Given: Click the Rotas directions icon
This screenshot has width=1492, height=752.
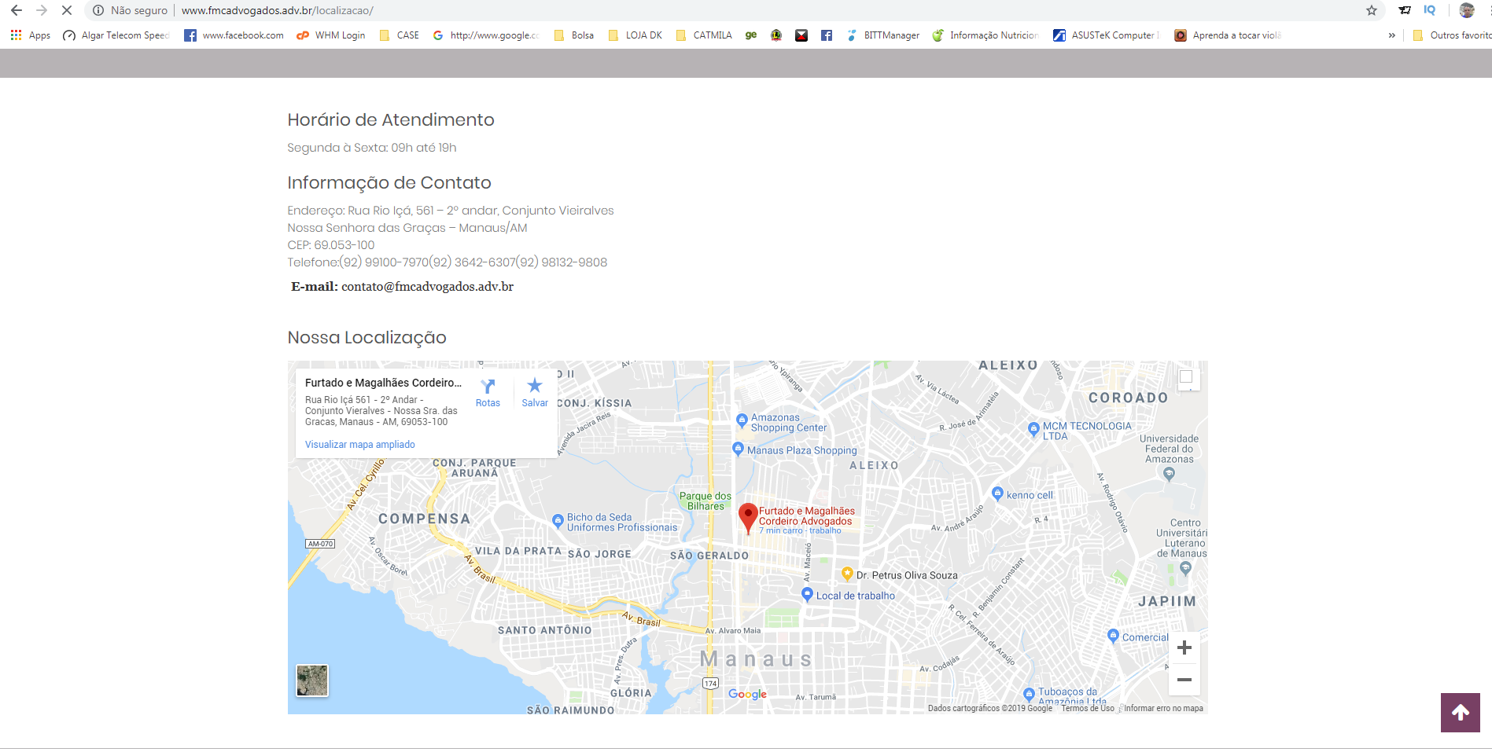Looking at the screenshot, I should [x=488, y=387].
